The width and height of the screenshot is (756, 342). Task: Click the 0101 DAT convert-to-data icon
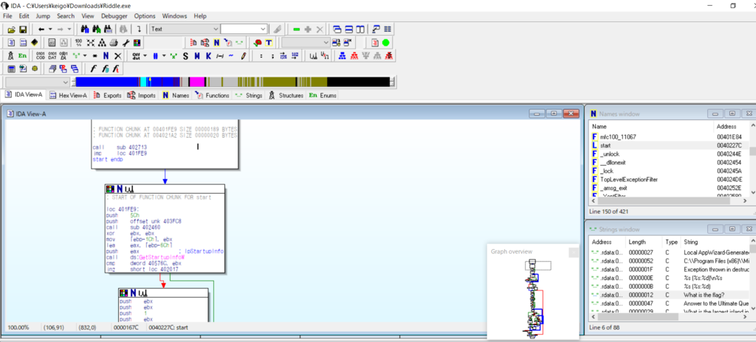coord(52,56)
